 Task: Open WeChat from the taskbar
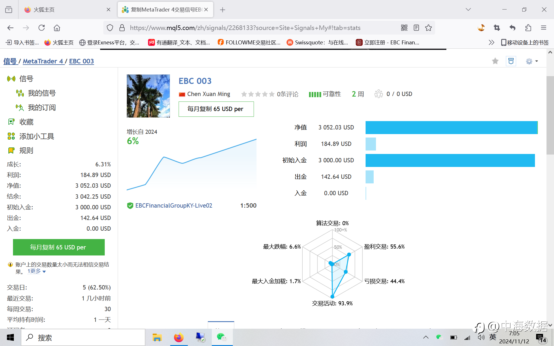point(222,337)
